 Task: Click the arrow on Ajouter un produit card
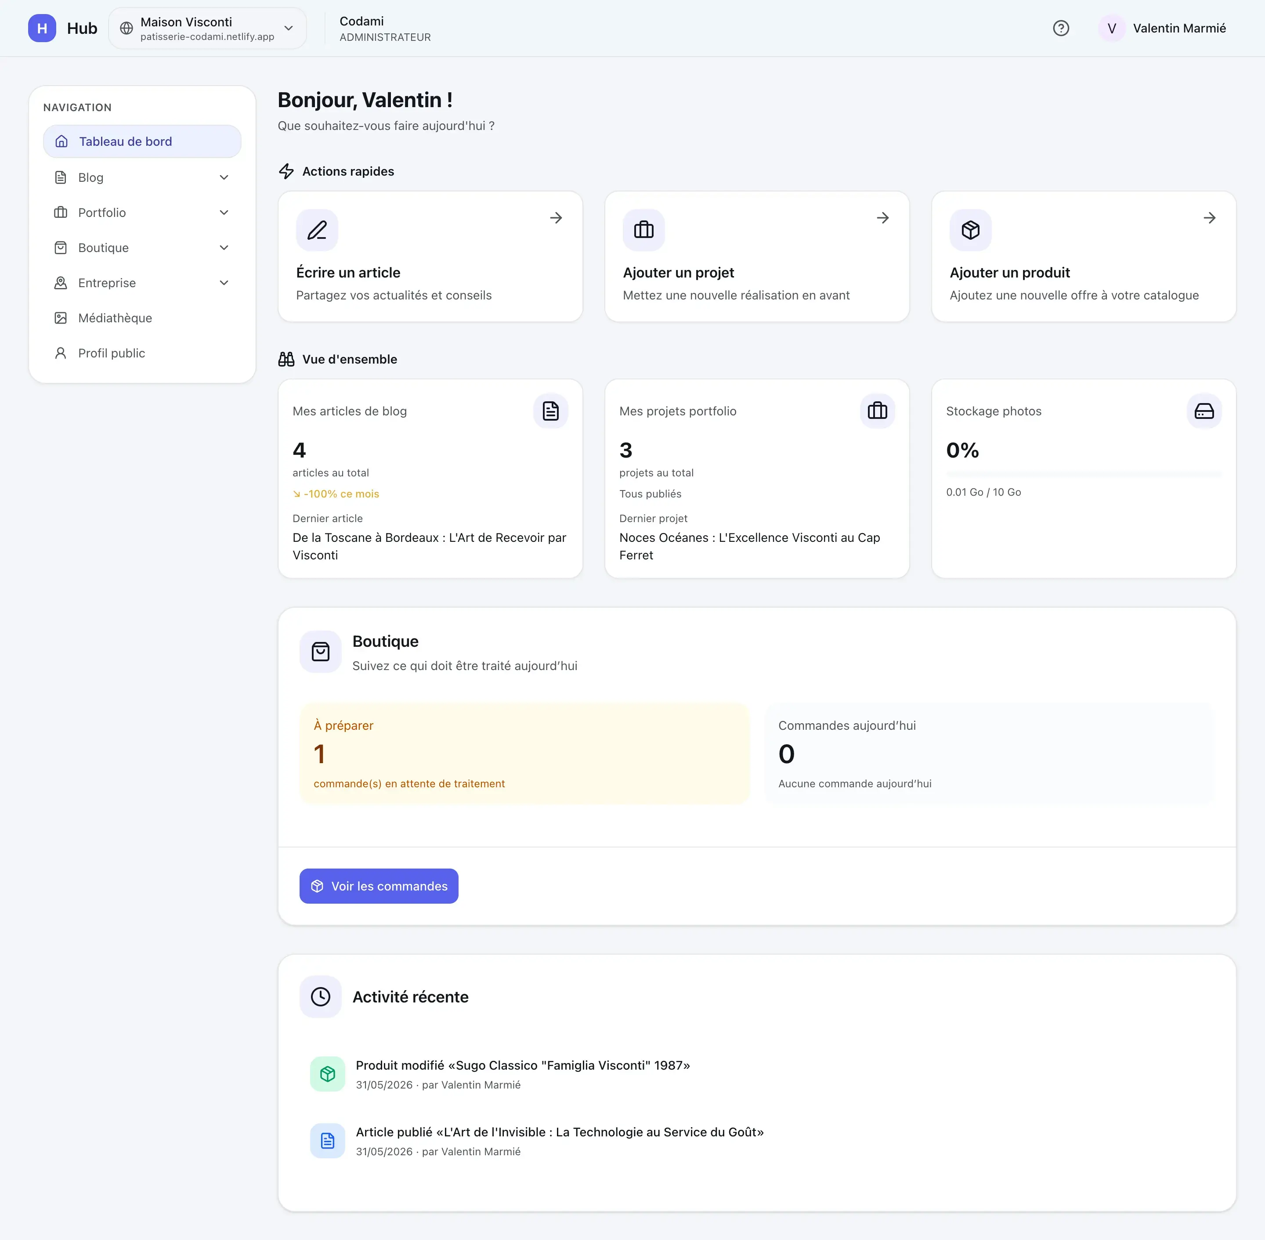pyautogui.click(x=1210, y=217)
